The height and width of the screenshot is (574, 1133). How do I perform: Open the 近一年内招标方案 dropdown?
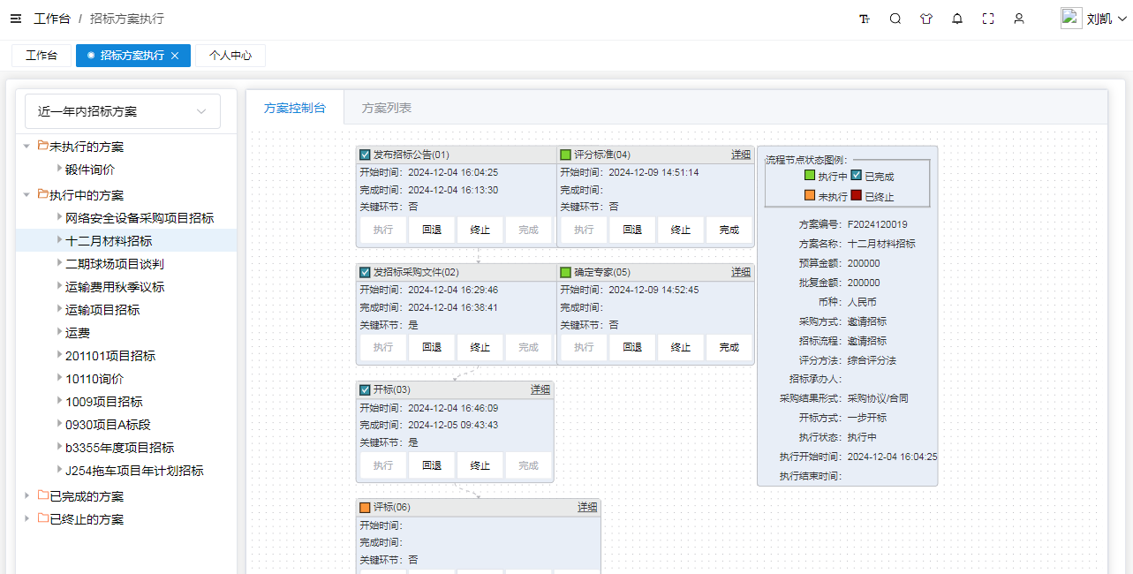(x=123, y=111)
